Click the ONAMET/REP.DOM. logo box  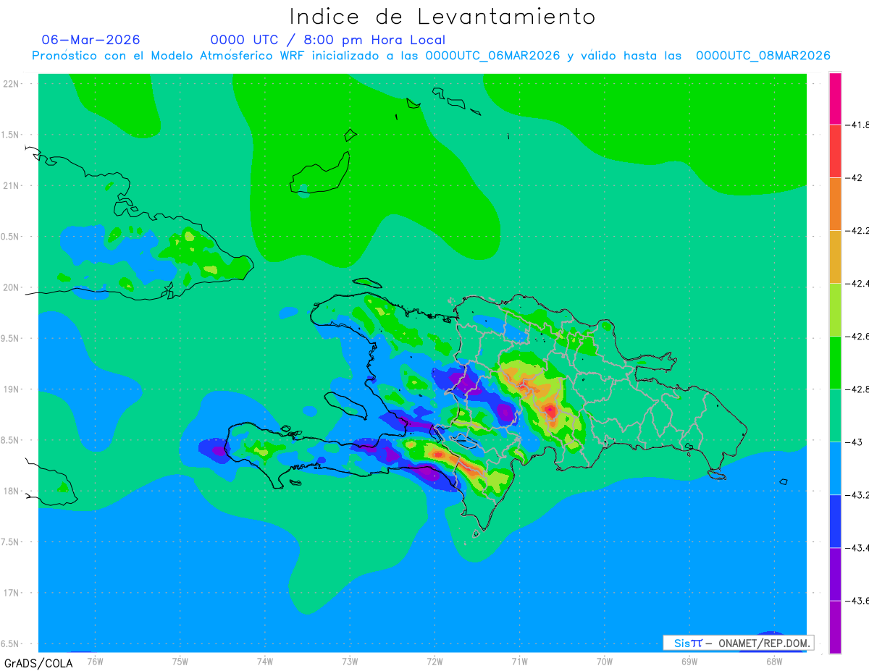(739, 643)
